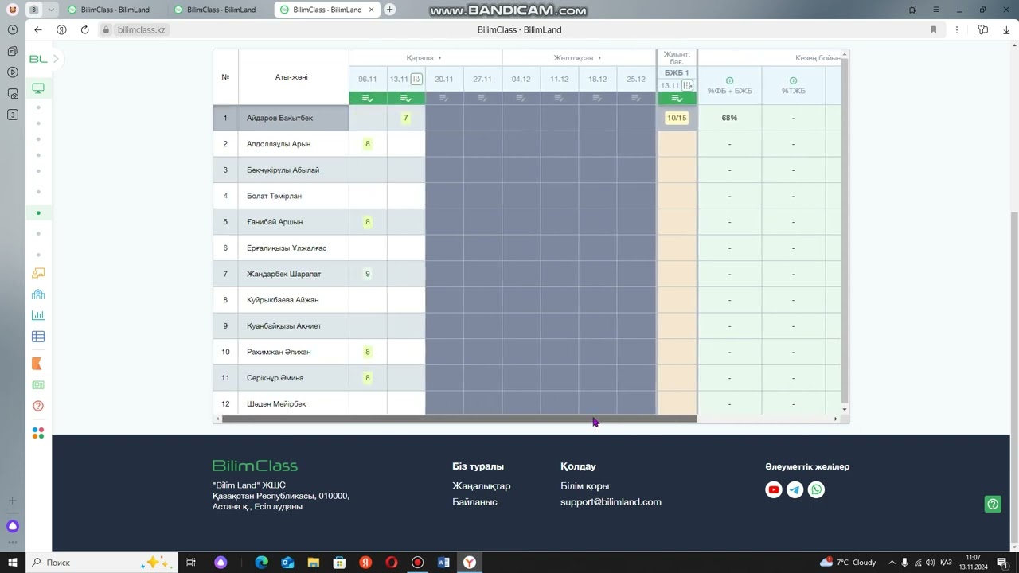Click the info icon above %ФБ + БЖБ

729,81
